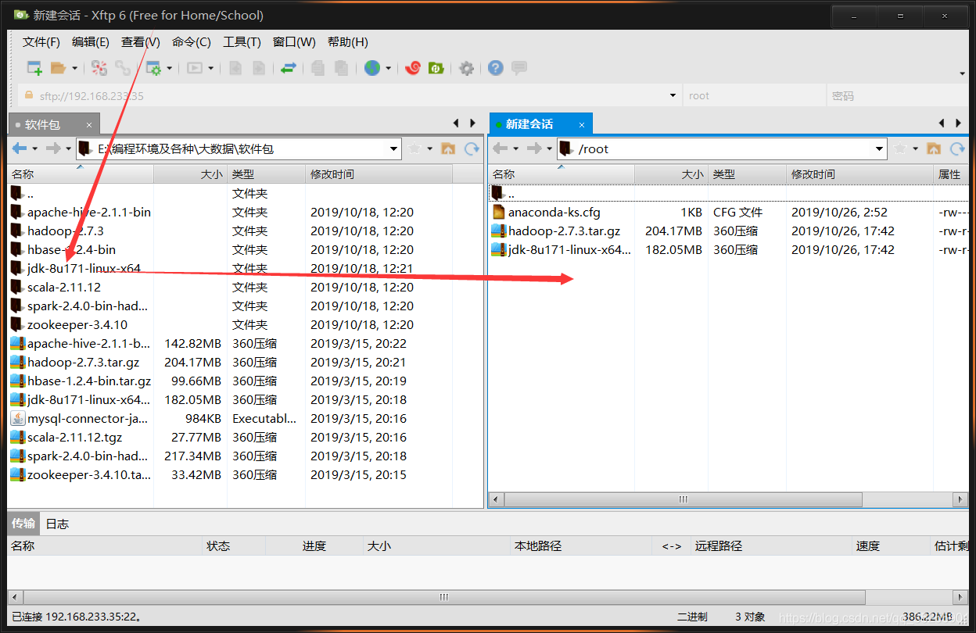This screenshot has height=633, width=976.
Task: Select the 传输 transfer tab
Action: (x=23, y=524)
